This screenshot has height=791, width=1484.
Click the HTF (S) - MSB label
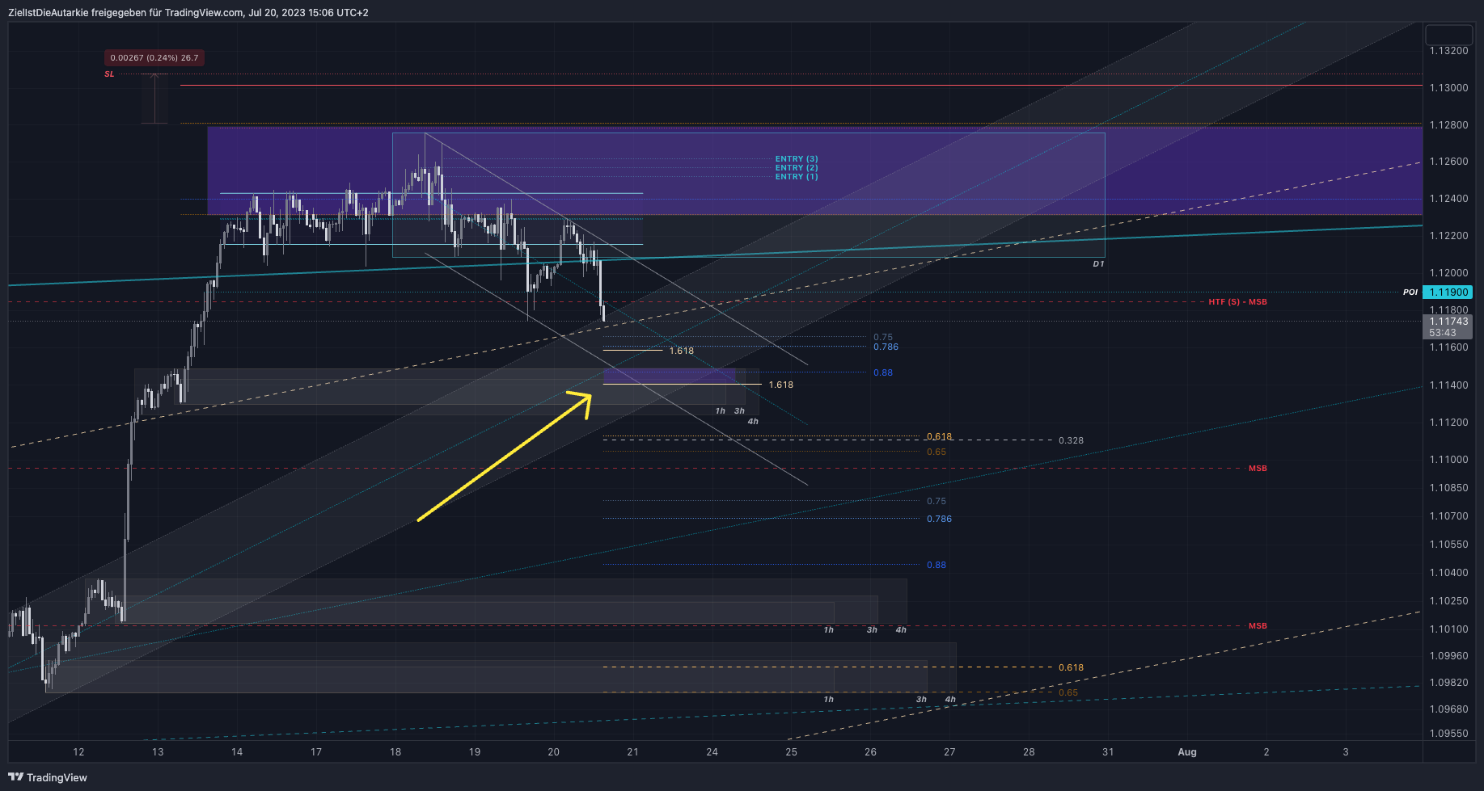click(x=1237, y=302)
